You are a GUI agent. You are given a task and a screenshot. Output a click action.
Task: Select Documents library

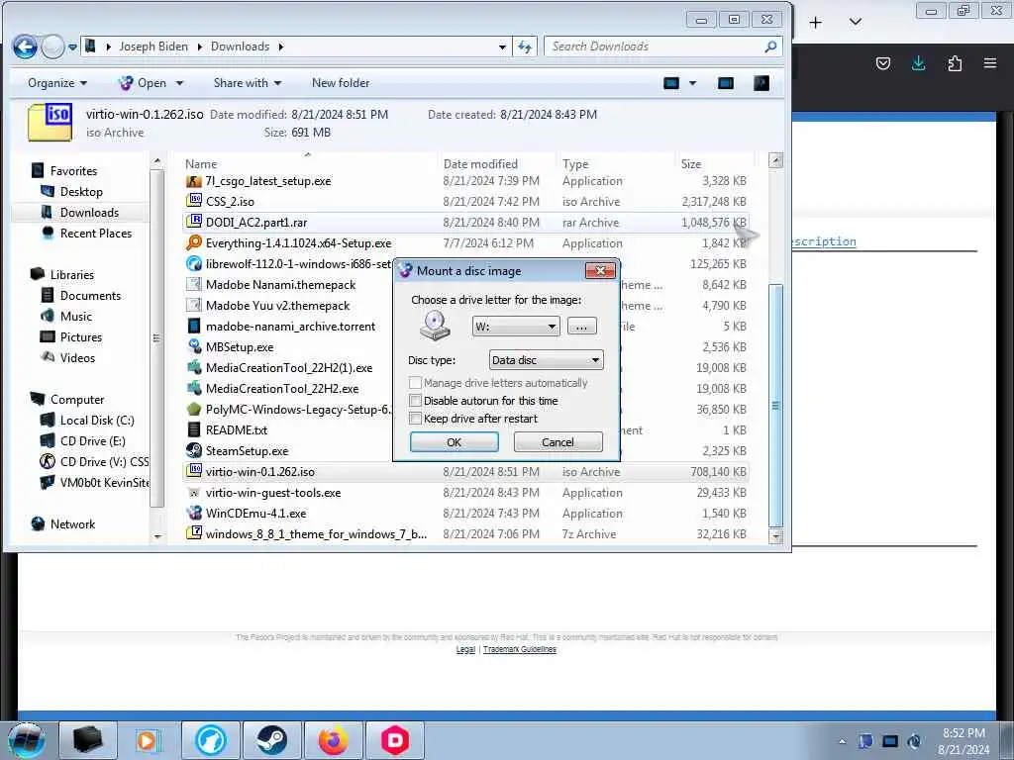tap(90, 295)
